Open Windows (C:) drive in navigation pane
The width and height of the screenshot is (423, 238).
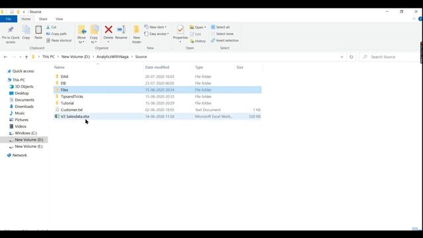[26, 133]
